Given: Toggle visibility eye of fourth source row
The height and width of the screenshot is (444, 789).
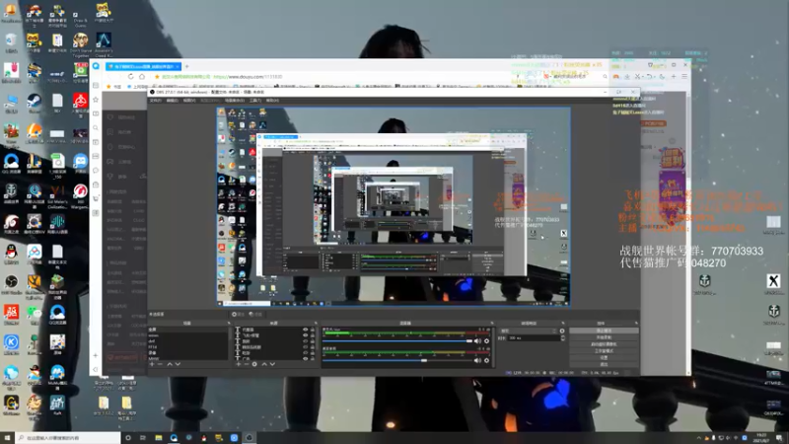Looking at the screenshot, I should coord(305,347).
